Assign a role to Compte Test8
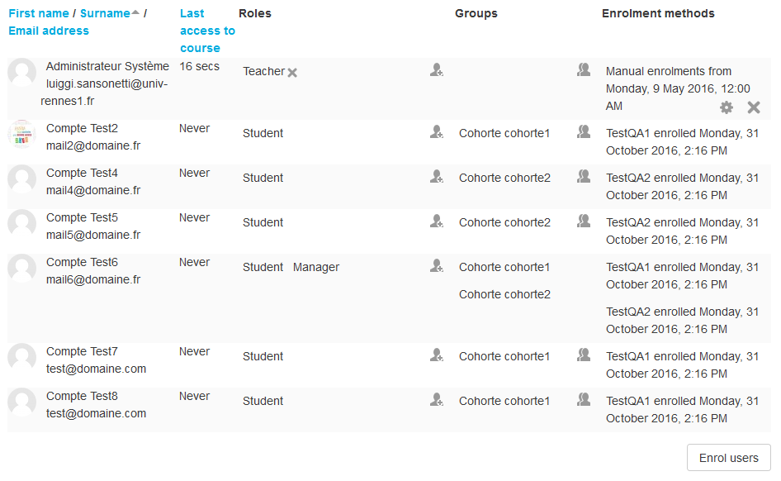 tap(437, 400)
